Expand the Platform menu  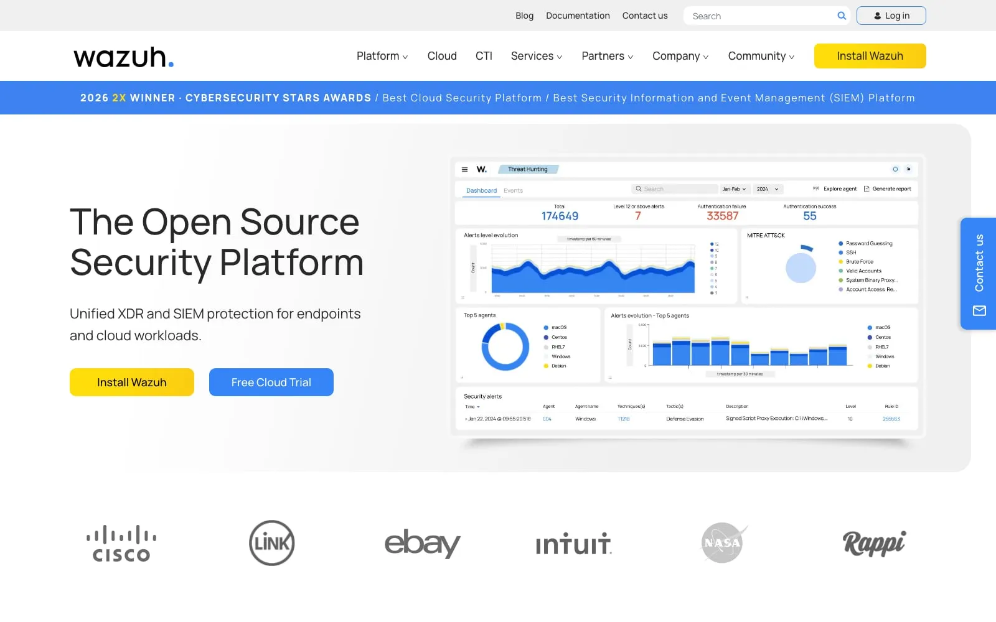click(382, 56)
